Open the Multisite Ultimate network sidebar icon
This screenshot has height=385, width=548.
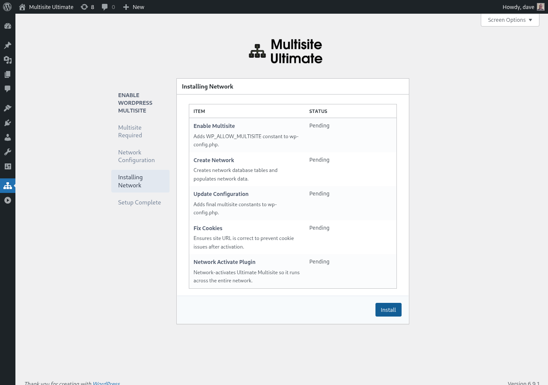pyautogui.click(x=7, y=186)
